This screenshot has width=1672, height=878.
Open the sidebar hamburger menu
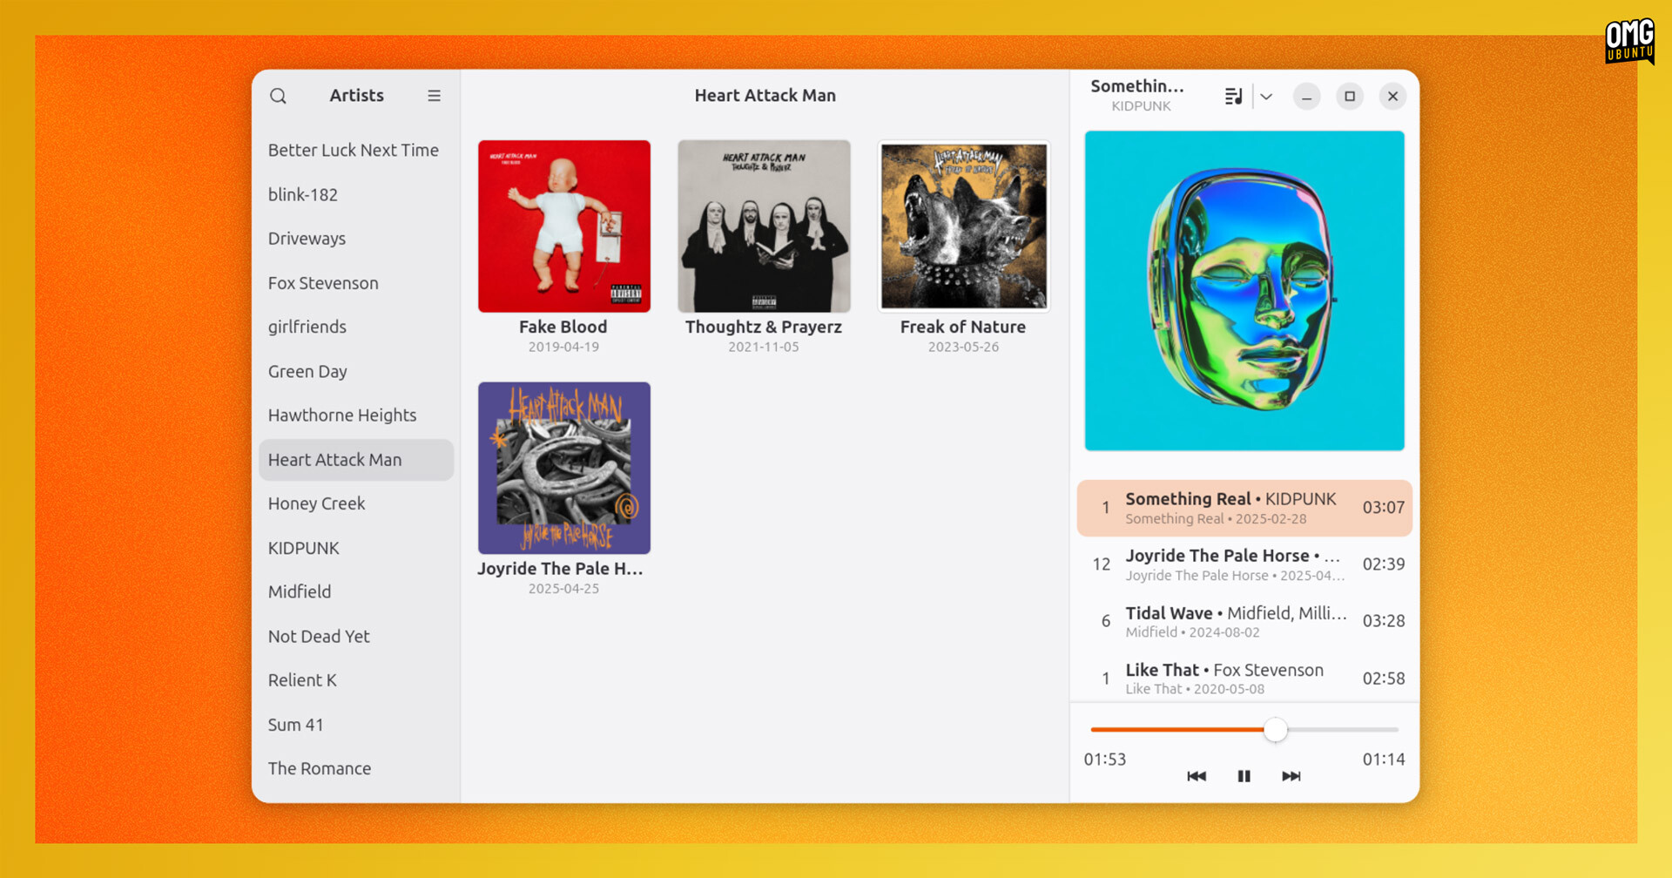click(x=434, y=96)
